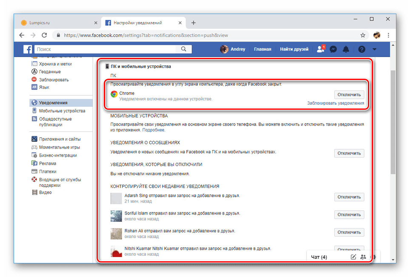410x277 pixels.
Task: Click the Заблокировать уведомления link
Action: tap(336, 103)
